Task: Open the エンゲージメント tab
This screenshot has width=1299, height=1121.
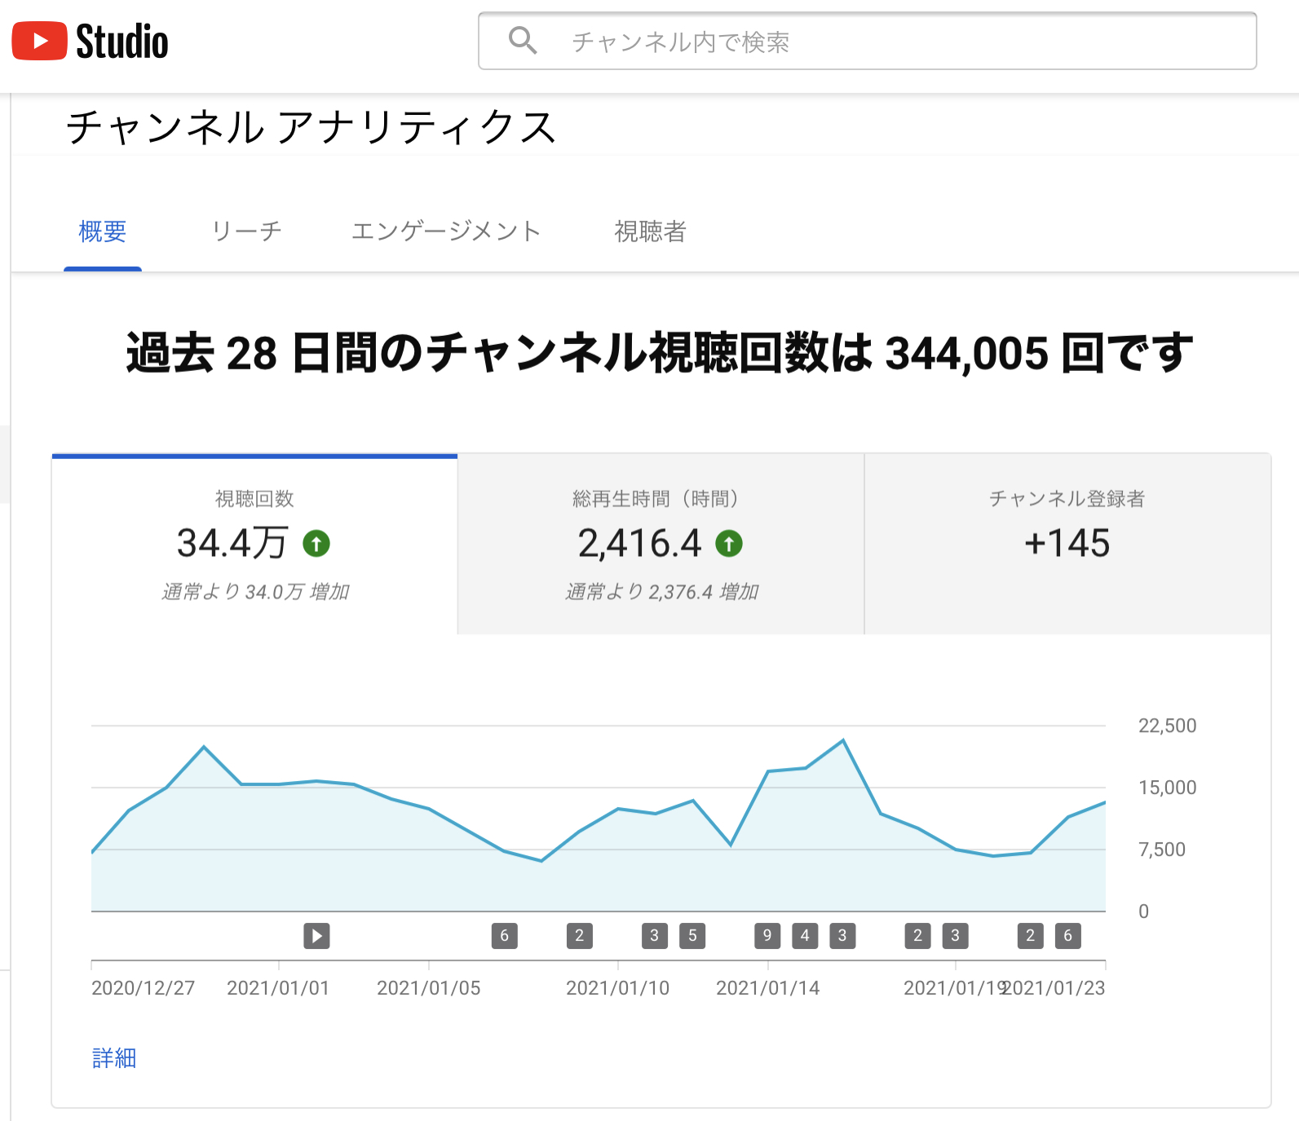Action: click(446, 232)
